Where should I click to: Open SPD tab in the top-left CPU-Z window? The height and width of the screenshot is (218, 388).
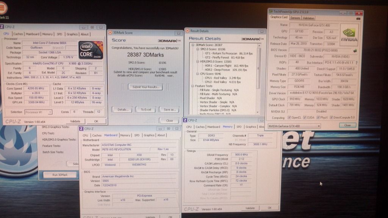click(59, 34)
